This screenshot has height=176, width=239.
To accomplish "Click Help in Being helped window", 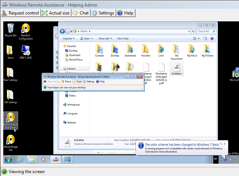I will [x=100, y=81].
